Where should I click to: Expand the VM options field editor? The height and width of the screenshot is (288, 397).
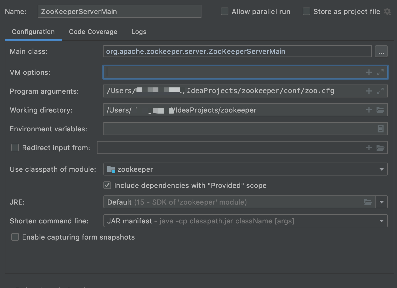click(x=380, y=72)
